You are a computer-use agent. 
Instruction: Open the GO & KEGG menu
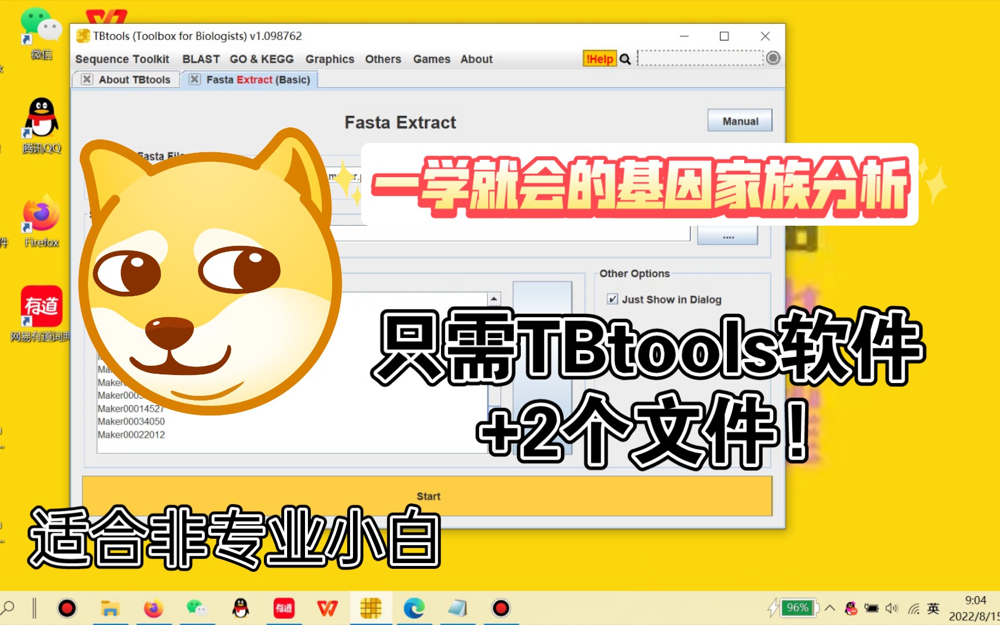coord(261,58)
